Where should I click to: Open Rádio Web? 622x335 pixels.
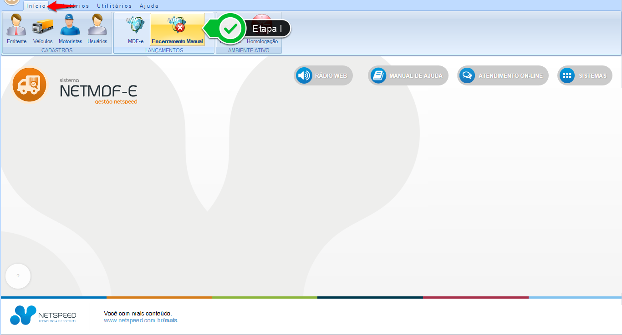coord(323,75)
